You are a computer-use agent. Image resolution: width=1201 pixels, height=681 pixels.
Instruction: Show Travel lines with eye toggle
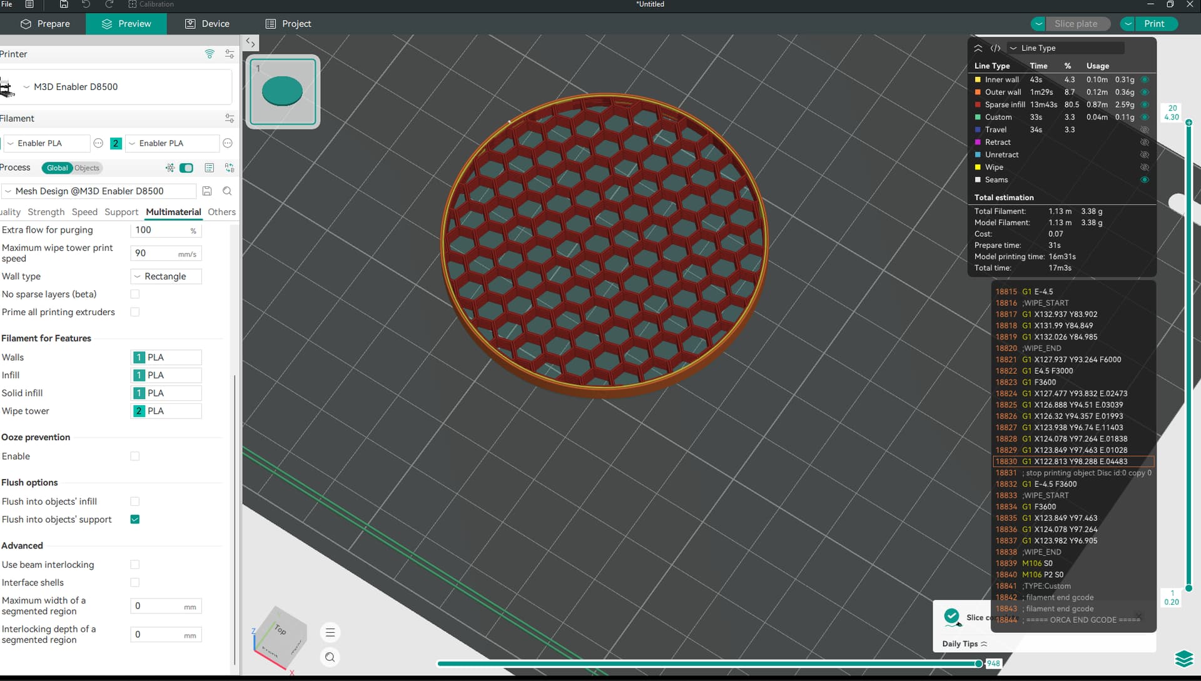click(1144, 129)
